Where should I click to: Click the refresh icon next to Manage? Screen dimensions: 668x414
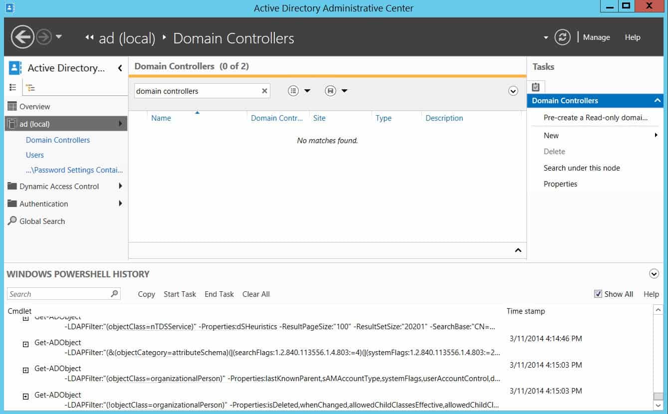[563, 37]
